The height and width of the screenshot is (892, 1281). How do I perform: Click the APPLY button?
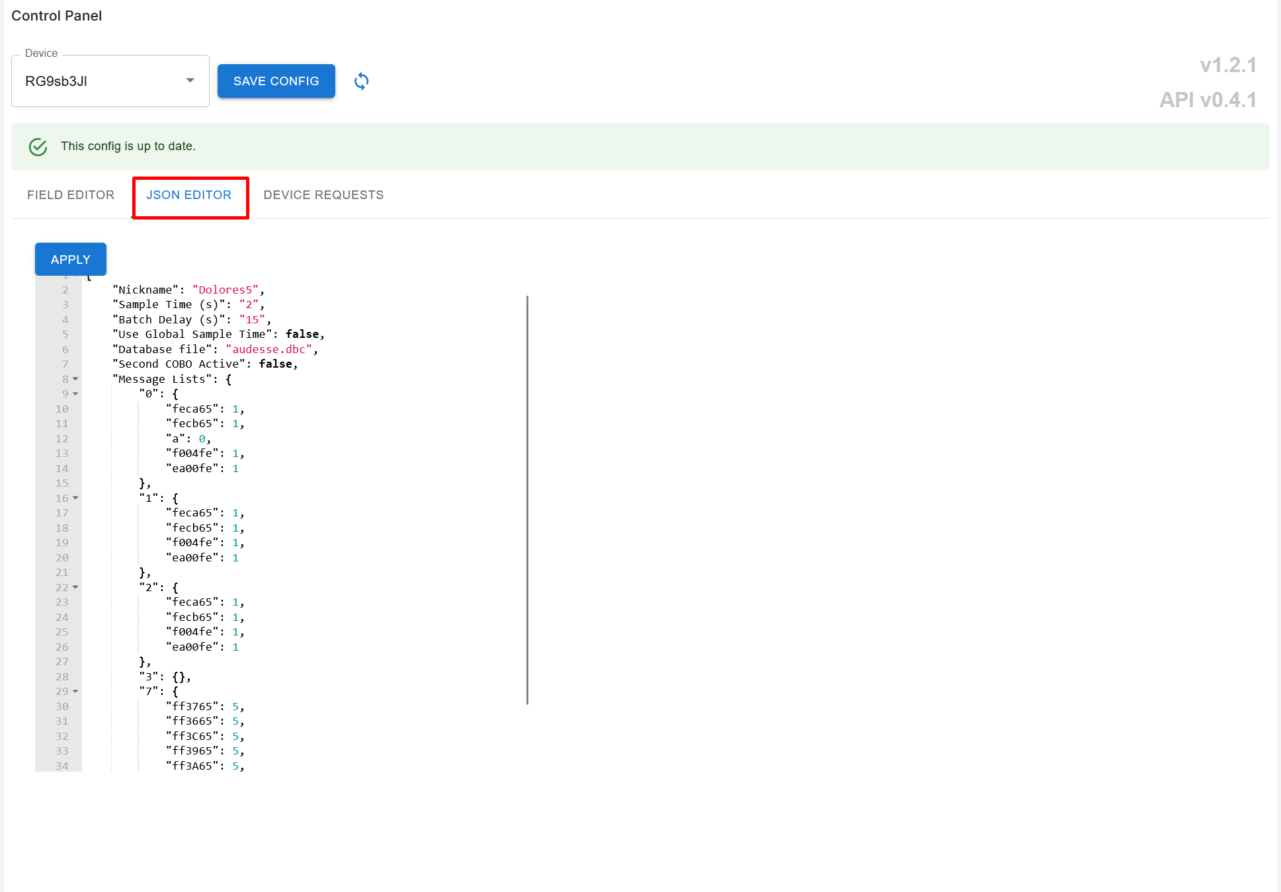tap(71, 259)
